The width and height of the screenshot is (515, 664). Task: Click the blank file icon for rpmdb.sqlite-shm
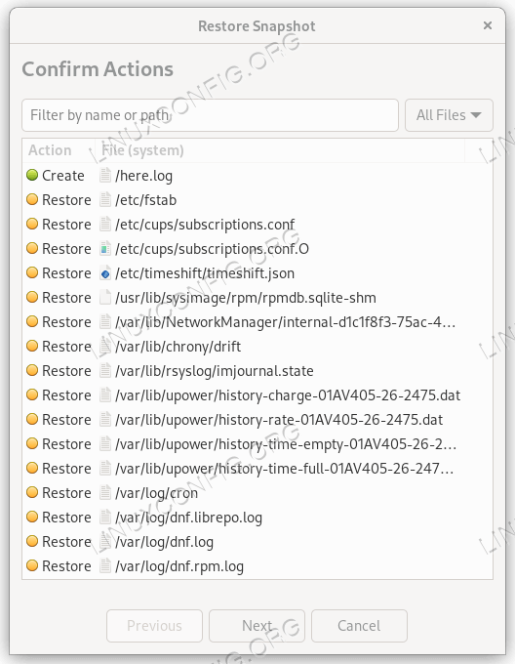pyautogui.click(x=105, y=297)
